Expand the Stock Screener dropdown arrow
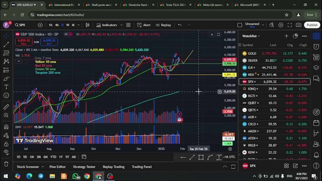 tap(43, 167)
